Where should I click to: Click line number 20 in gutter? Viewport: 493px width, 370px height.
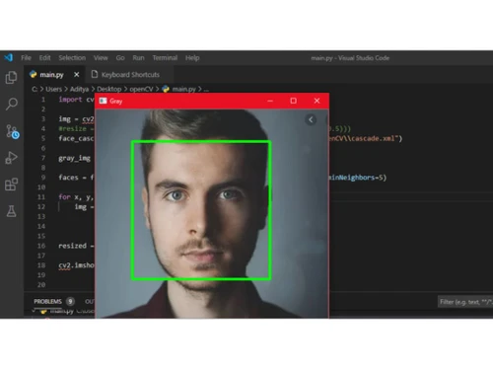(x=41, y=285)
